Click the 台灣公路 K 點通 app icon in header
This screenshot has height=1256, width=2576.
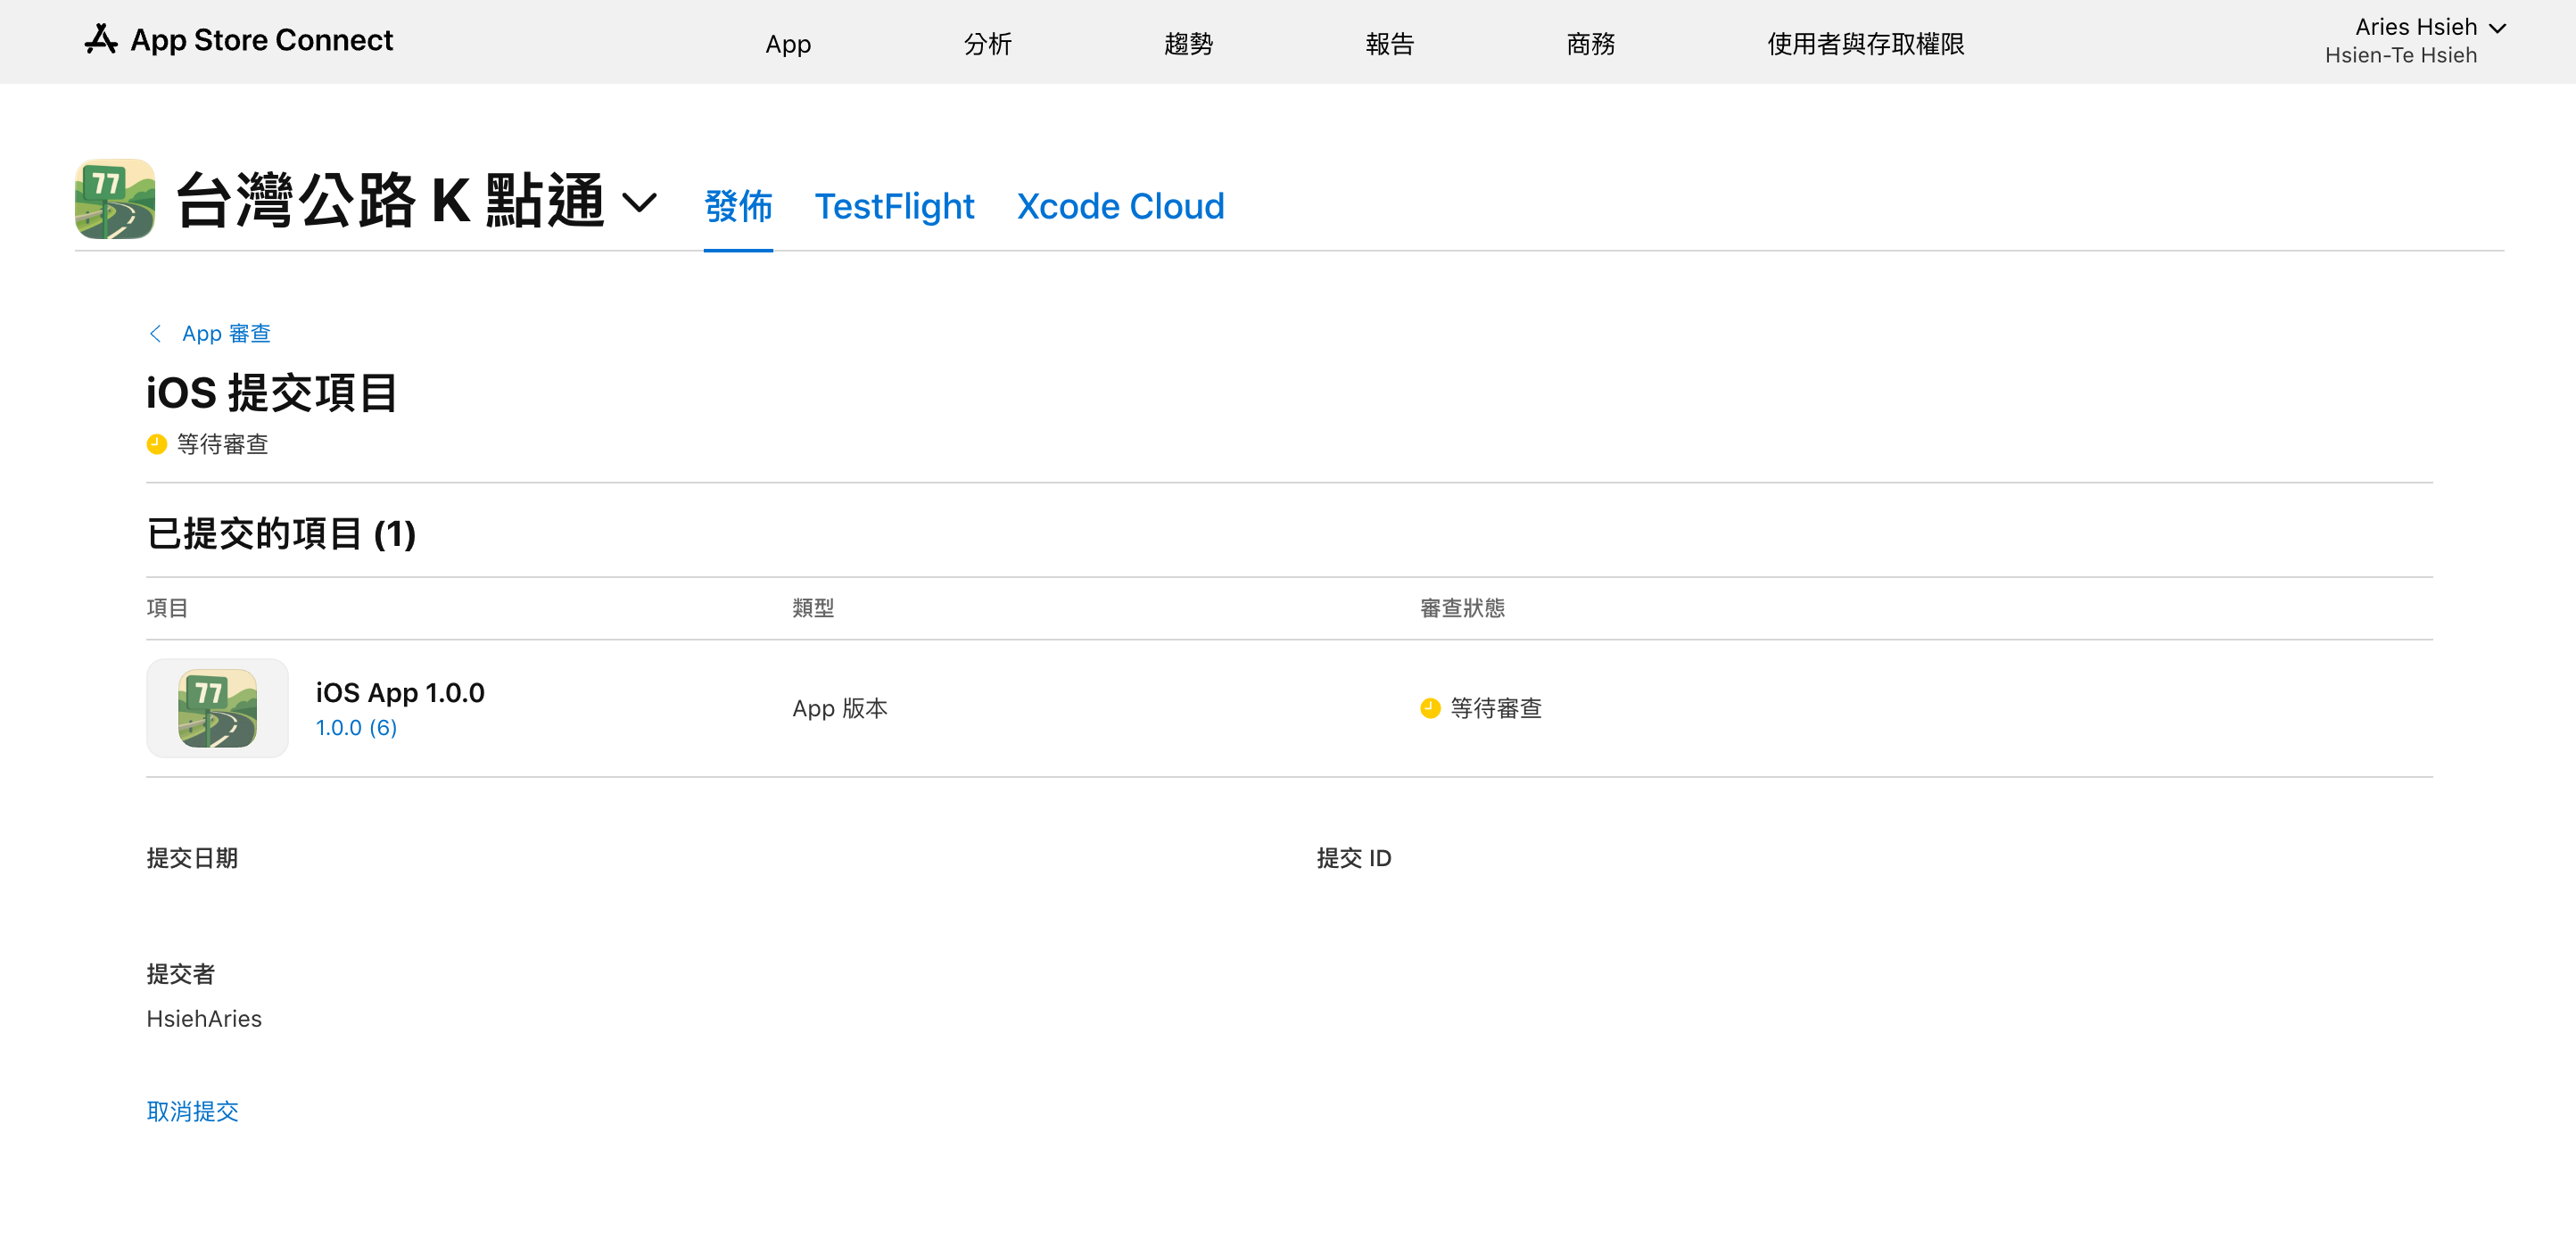click(x=115, y=199)
